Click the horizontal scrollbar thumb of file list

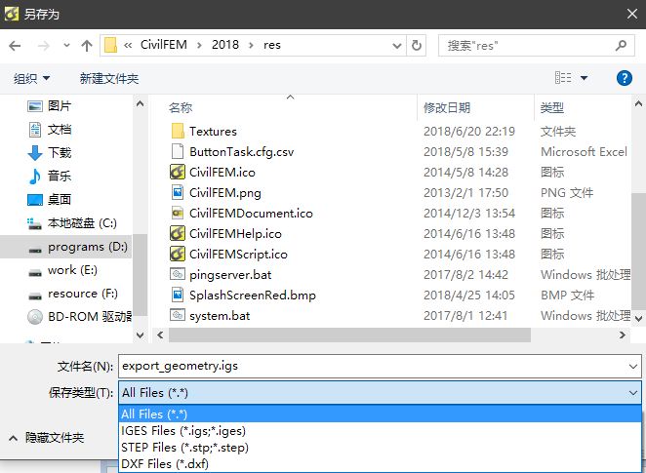click(349, 335)
